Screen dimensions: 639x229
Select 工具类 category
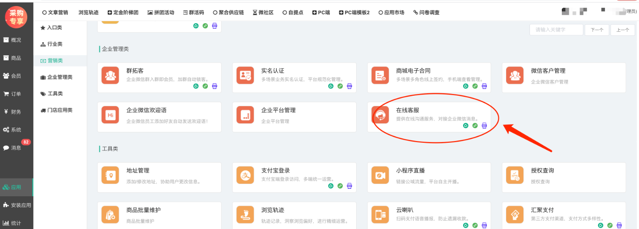(x=52, y=94)
